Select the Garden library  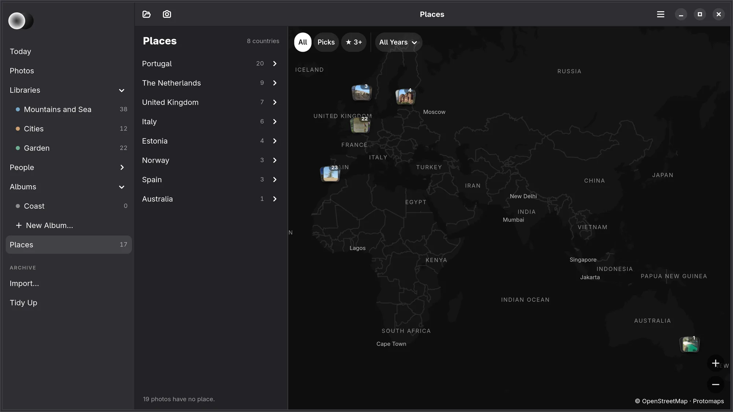(x=69, y=148)
